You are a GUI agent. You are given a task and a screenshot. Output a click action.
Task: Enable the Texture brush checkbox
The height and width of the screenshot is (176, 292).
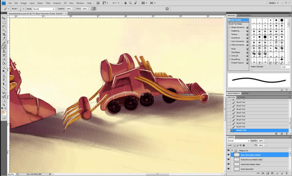(x=230, y=35)
